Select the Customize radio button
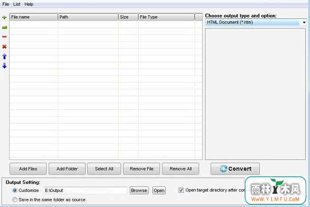Viewport: 310px width, 207px height. 15,190
